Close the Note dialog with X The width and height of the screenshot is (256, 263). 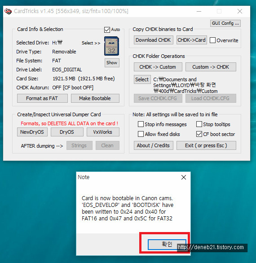coord(184,177)
